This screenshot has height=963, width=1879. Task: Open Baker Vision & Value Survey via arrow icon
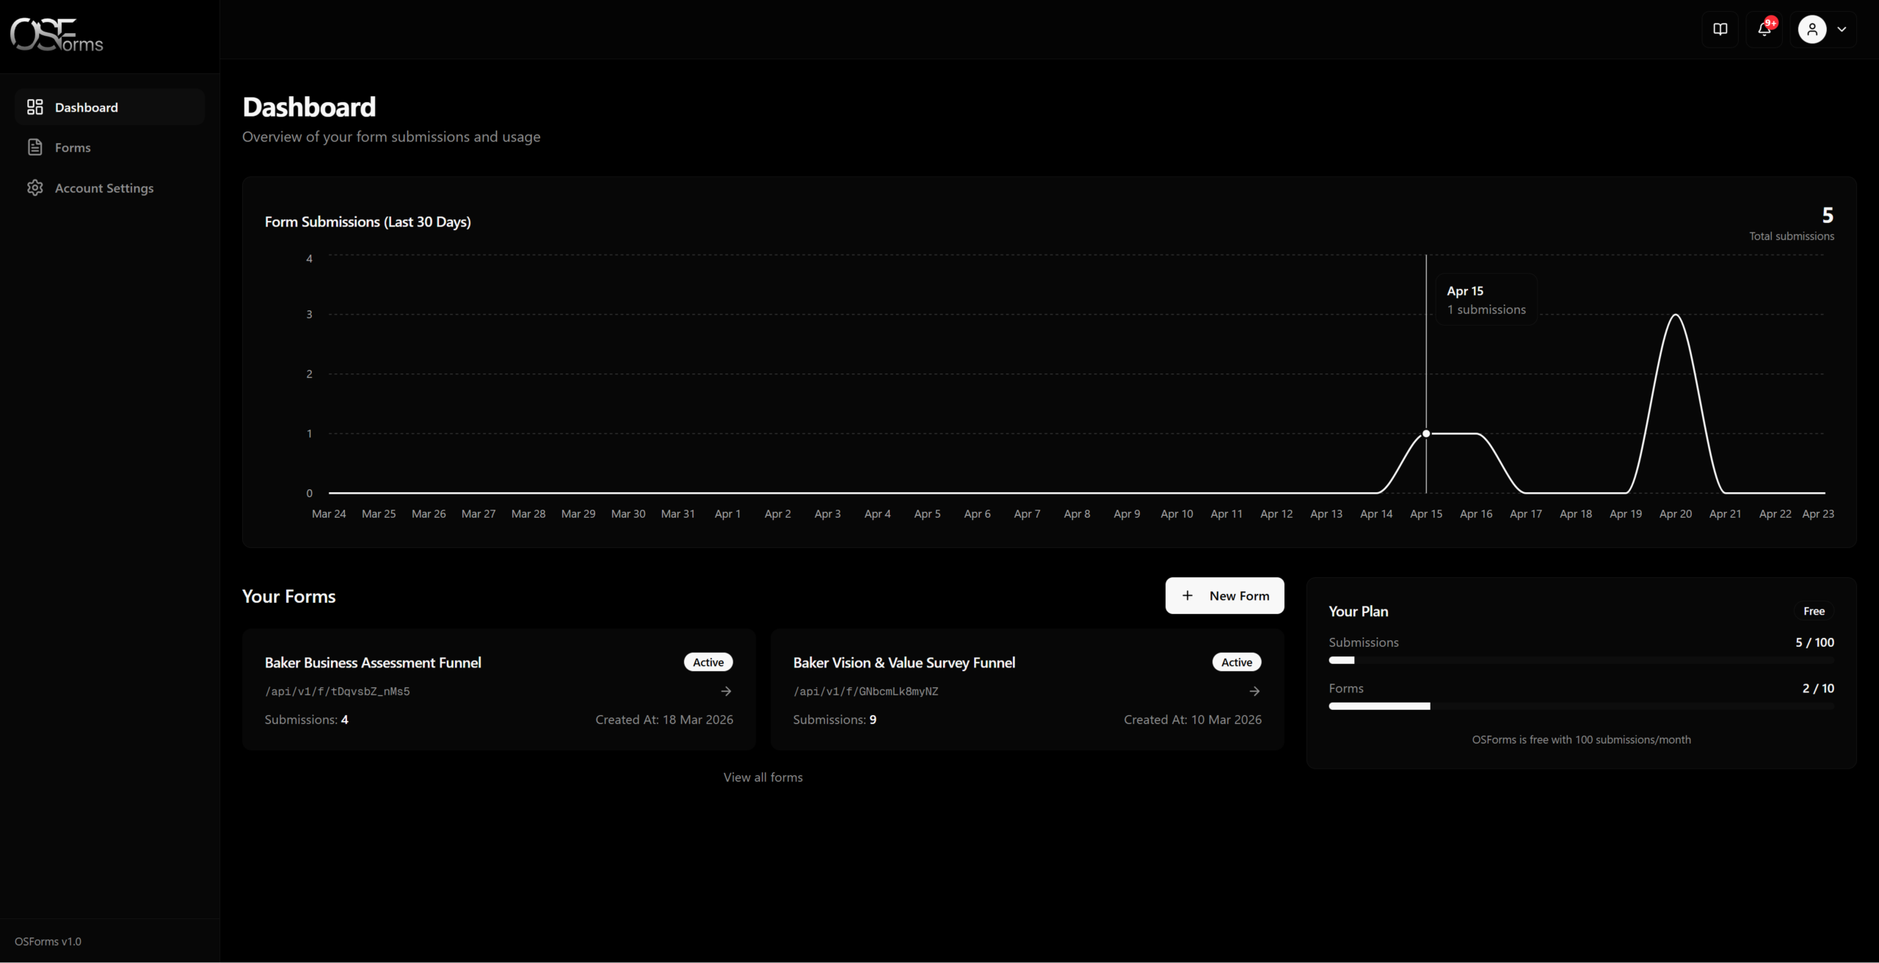point(1254,690)
